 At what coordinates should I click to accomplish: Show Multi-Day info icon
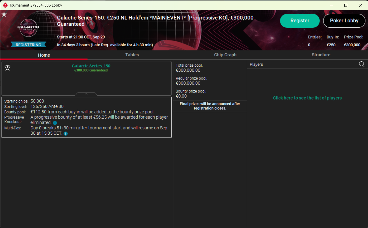click(x=66, y=134)
